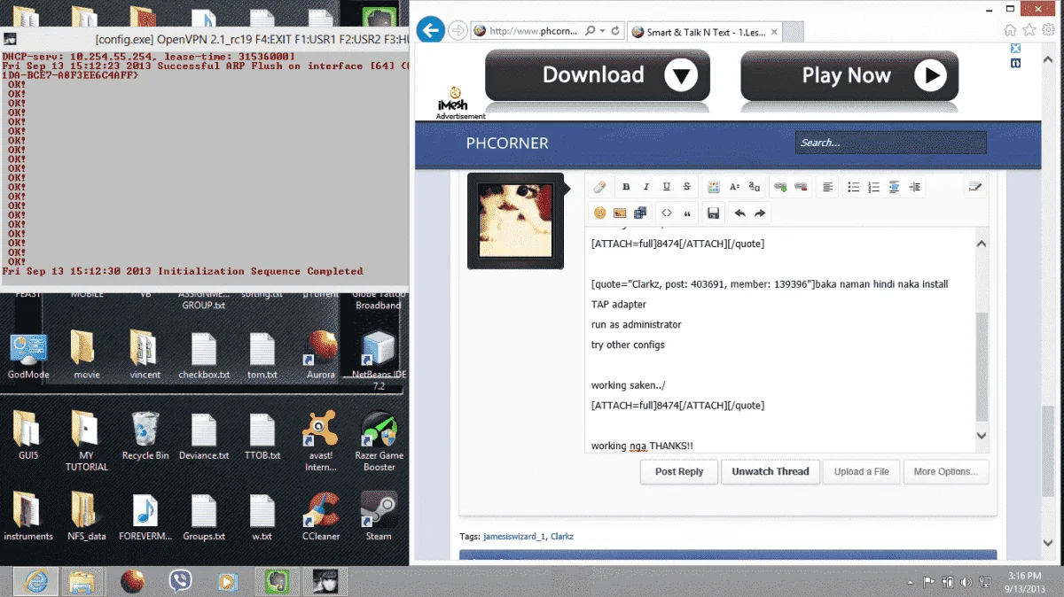Toggle Italic formatting in the editor

point(646,187)
